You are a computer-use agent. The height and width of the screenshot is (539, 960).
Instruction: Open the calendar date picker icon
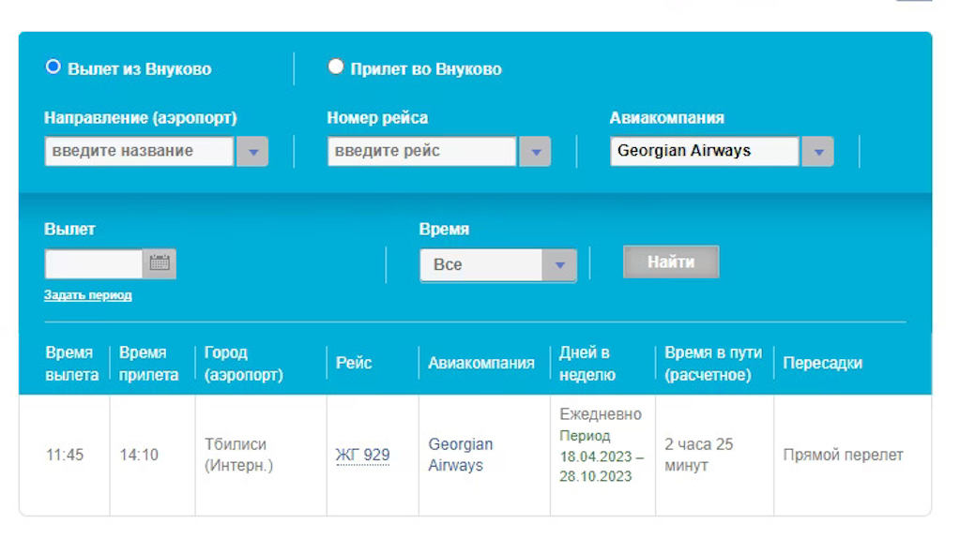coord(160,263)
